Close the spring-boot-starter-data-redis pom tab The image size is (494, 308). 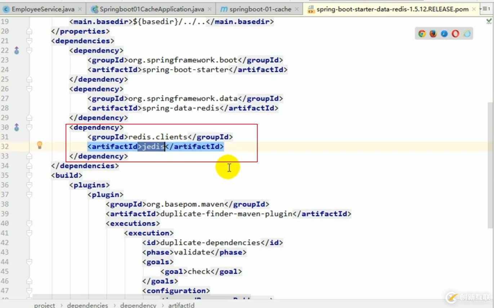click(474, 9)
